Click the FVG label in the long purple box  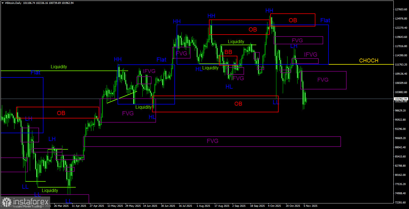pyautogui.click(x=212, y=141)
